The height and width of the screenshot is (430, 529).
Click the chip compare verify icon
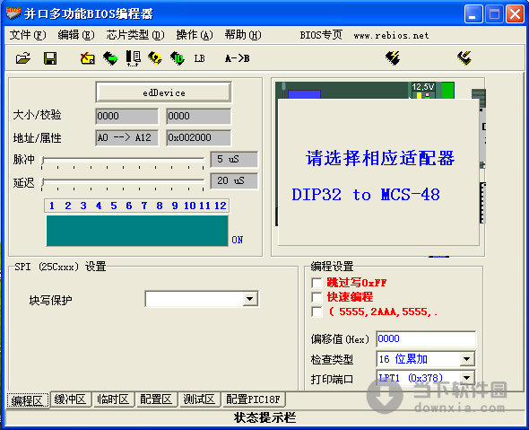point(133,58)
